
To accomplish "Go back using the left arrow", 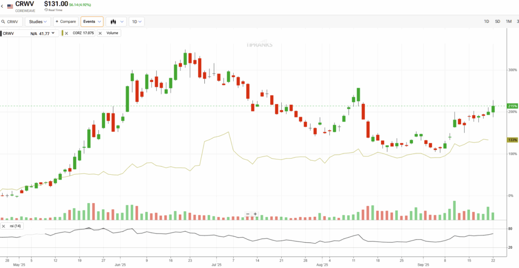I will click(2, 6).
